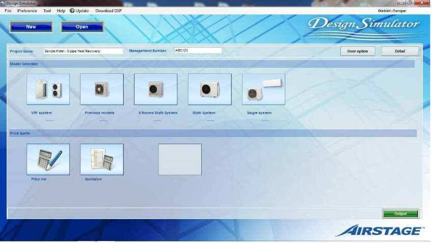The image size is (433, 243).
Task: Click the Management Number input field
Action: click(x=198, y=50)
